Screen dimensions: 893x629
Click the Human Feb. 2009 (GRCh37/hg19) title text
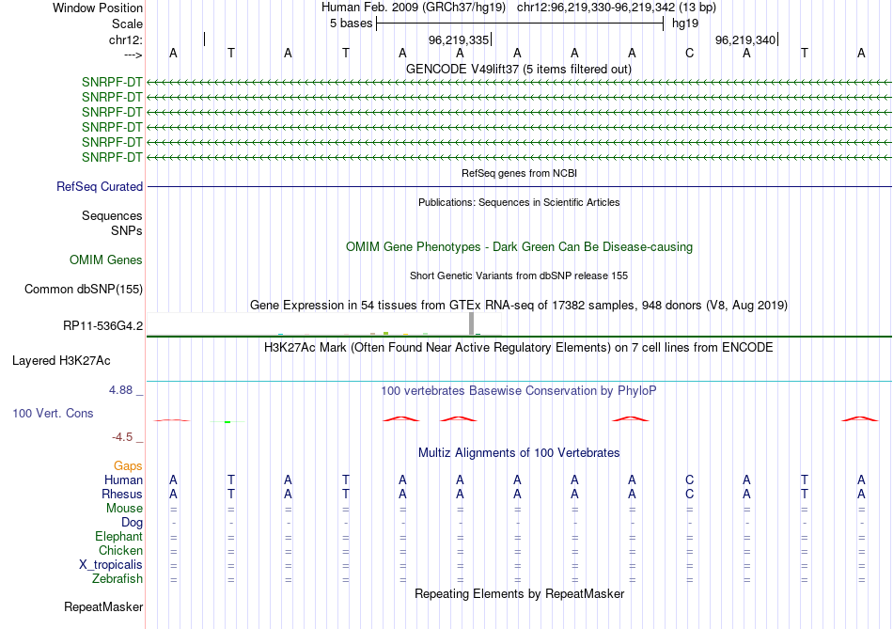coord(414,8)
